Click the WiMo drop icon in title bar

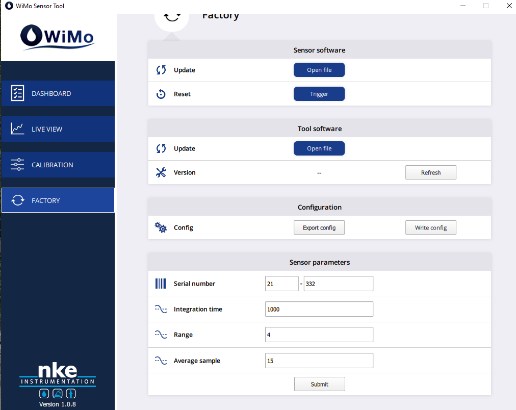9,6
